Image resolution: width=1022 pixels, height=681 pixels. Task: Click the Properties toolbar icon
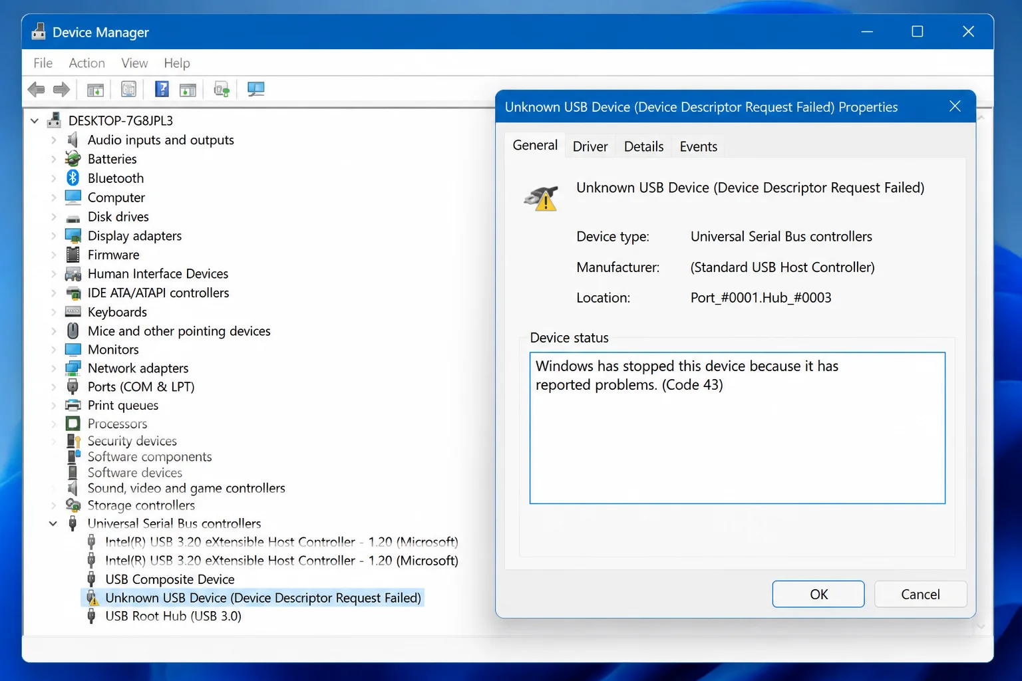click(128, 89)
